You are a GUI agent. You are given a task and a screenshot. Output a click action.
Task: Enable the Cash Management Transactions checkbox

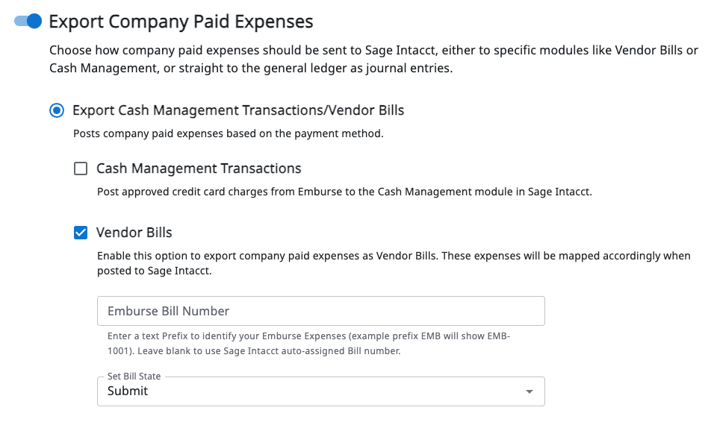click(x=81, y=169)
